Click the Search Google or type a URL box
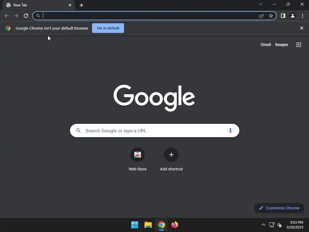Viewport: 309px width, 232px height. click(x=154, y=130)
